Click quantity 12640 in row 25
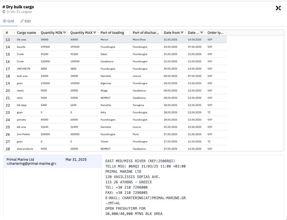 (44, 127)
